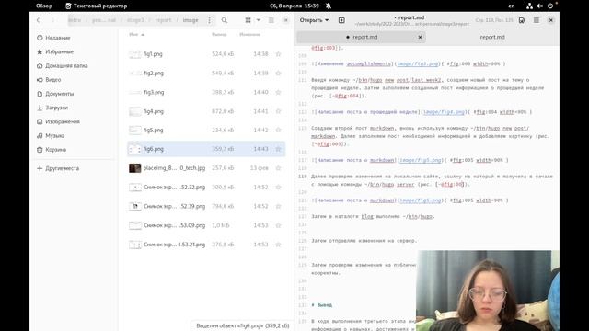Viewport: 589px width, 331px height.
Task: Open text editor hamburger menu
Action: pyautogui.click(x=537, y=20)
